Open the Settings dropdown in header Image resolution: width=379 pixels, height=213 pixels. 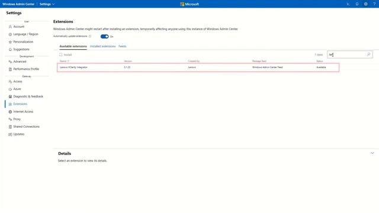coord(47,4)
